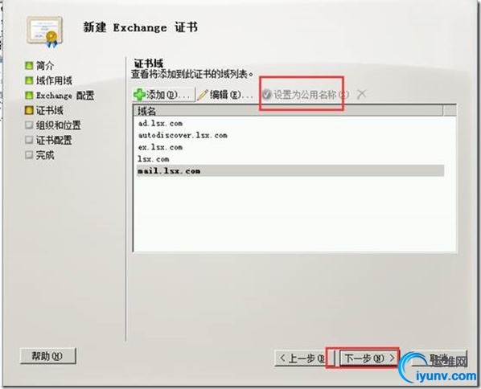This screenshot has width=481, height=389.
Task: Click the certificate icon in the wizard header
Action: click(x=45, y=32)
